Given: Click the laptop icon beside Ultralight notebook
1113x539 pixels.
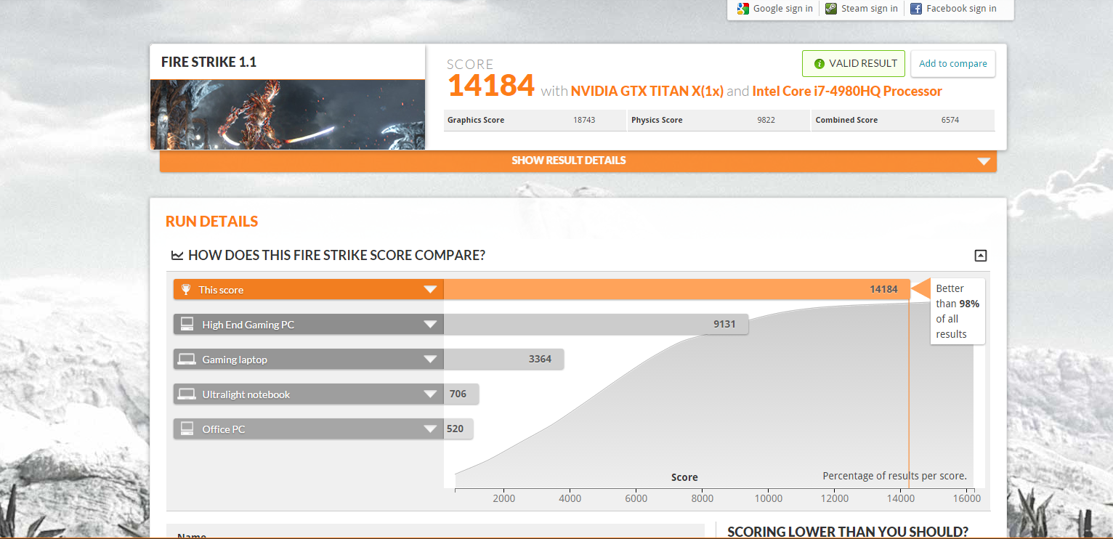Looking at the screenshot, I should pos(187,394).
